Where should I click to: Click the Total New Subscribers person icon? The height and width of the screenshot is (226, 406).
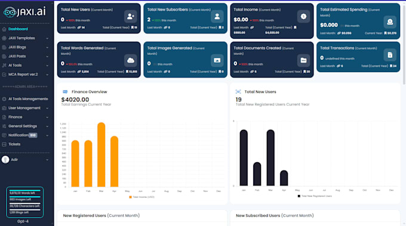217,17
